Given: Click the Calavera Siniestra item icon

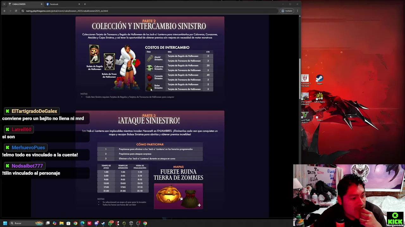Looking at the screenshot, I should [149, 68].
